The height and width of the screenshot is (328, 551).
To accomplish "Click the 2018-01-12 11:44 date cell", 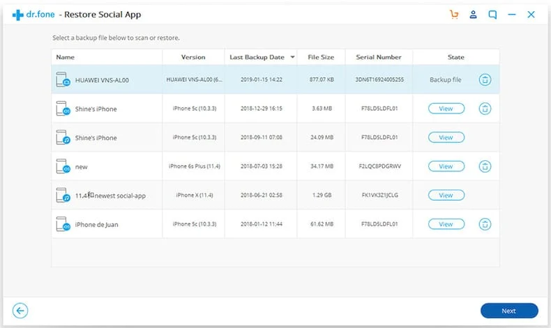I will tap(262, 224).
